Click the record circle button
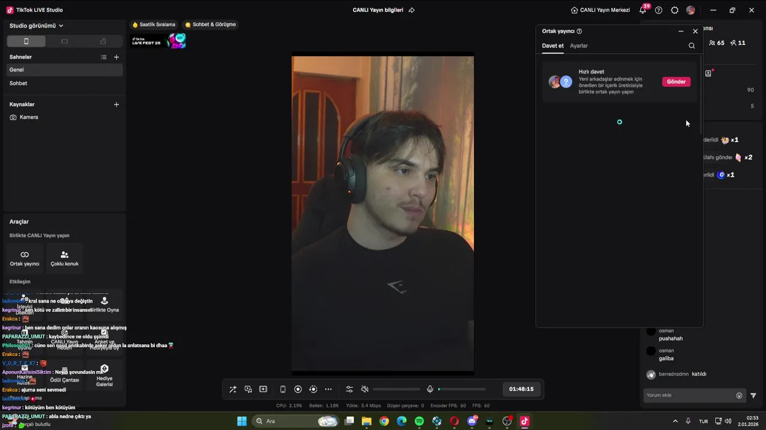Screen dimensions: 766x430 (298, 389)
